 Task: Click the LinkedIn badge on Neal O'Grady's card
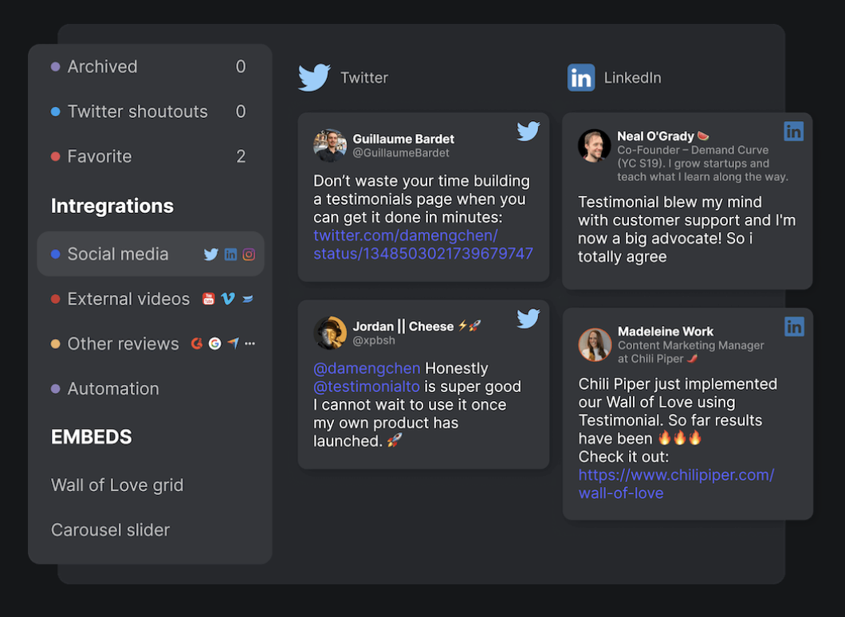(x=794, y=131)
